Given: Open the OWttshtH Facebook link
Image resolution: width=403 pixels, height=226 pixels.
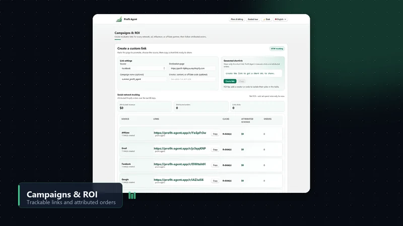Looking at the screenshot, I should [180, 164].
